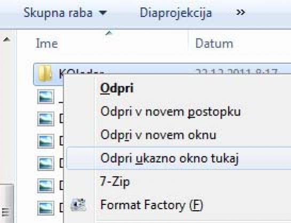291x223 pixels.
Task: Start Diaprojekcija slideshow from the toolbar
Action: [x=176, y=13]
